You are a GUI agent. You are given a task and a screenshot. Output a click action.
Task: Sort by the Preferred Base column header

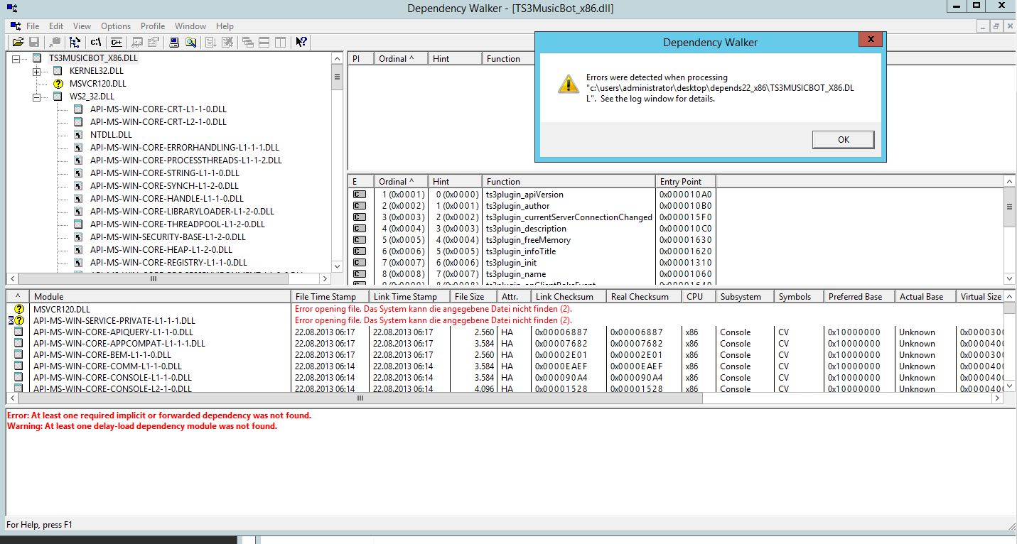(x=859, y=296)
